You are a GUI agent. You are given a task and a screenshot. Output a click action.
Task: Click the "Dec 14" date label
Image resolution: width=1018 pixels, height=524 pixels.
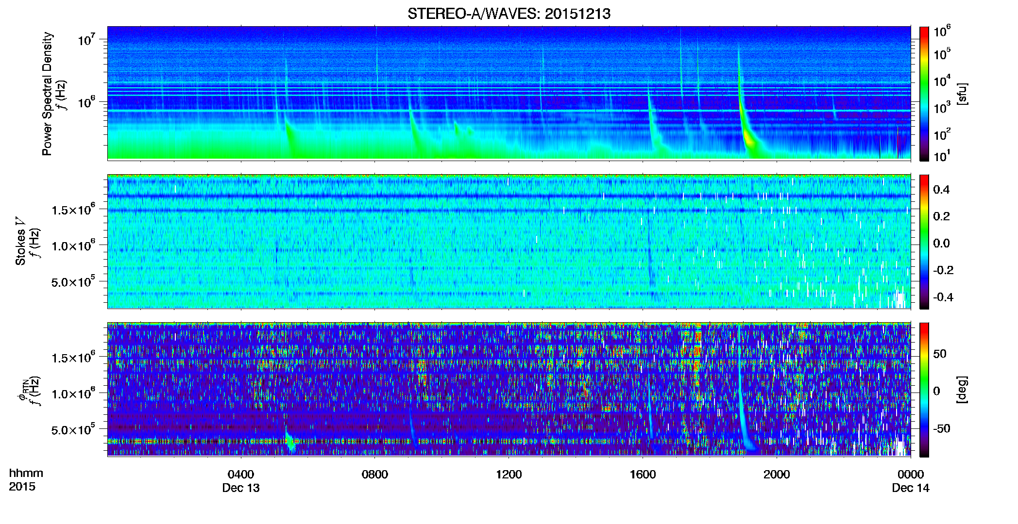[911, 488]
